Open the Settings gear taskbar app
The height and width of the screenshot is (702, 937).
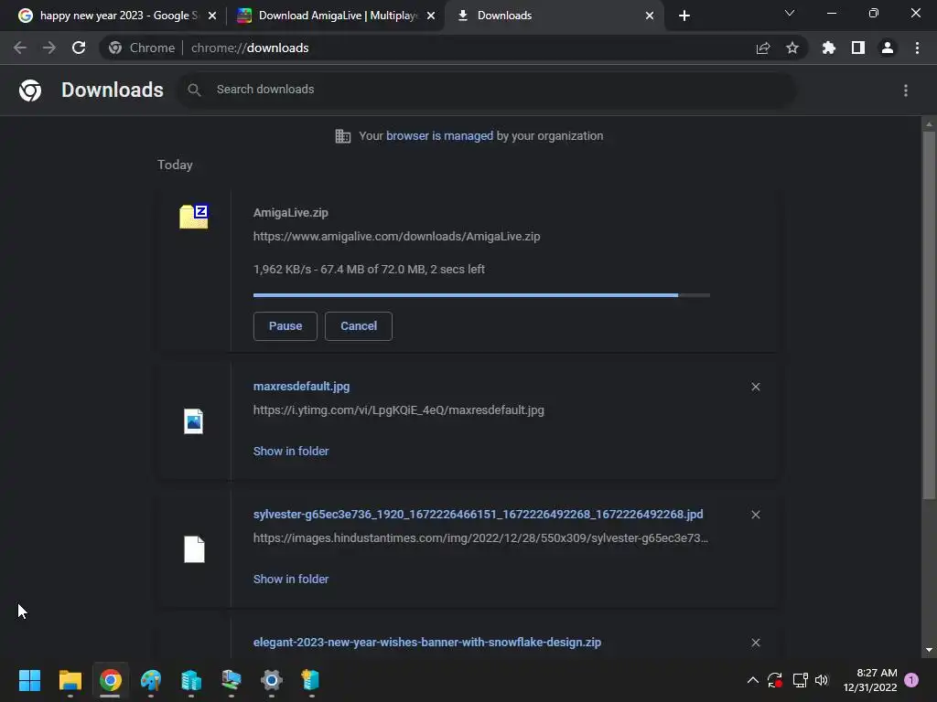point(271,680)
